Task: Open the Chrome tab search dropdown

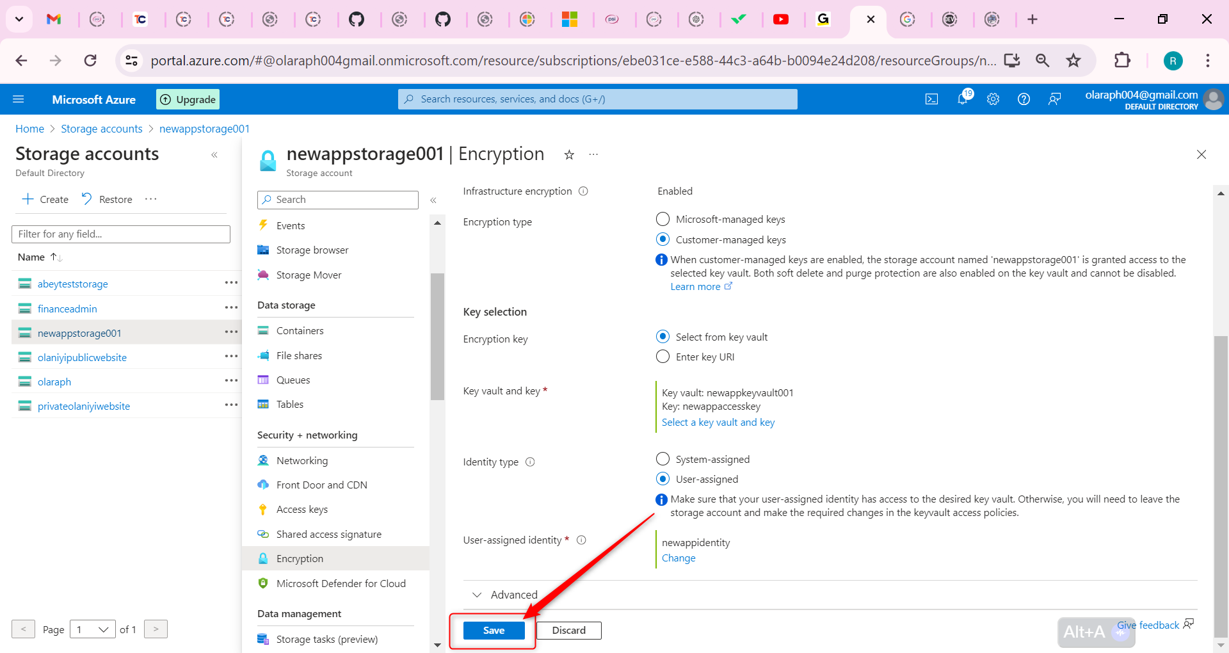Action: pos(19,19)
